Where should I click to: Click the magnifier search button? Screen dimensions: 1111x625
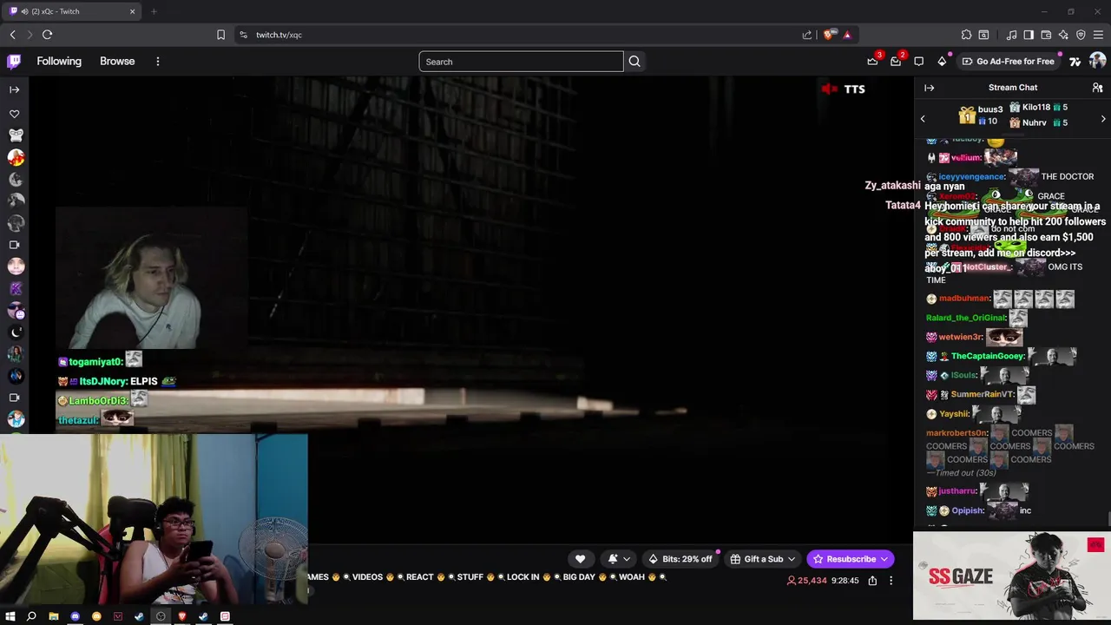tap(634, 62)
